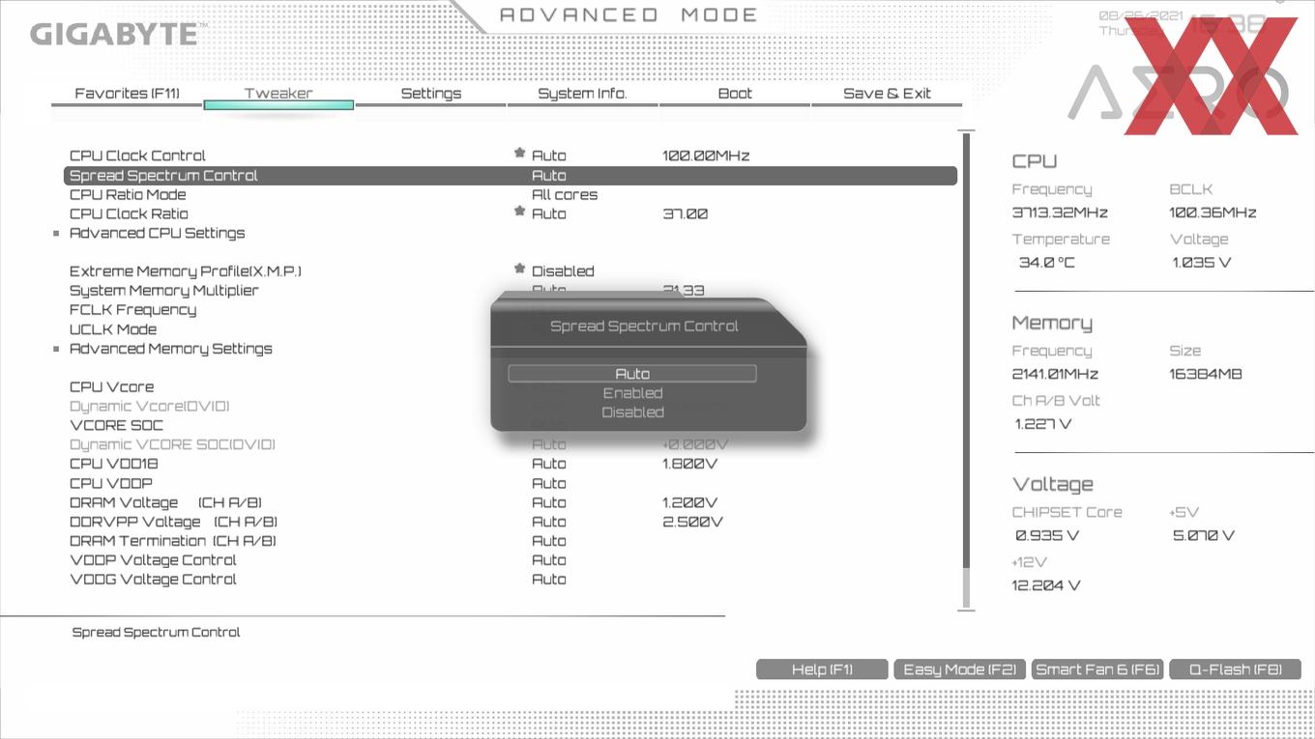Image resolution: width=1315 pixels, height=739 pixels.
Task: Launch Q-Flash (F8) utility
Action: click(1235, 669)
